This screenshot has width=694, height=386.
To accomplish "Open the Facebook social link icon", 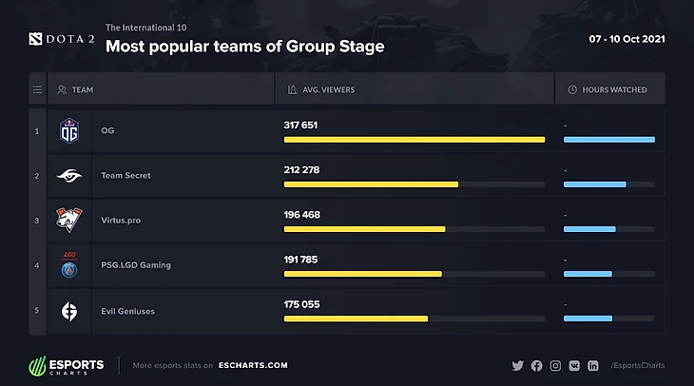I will (x=537, y=365).
